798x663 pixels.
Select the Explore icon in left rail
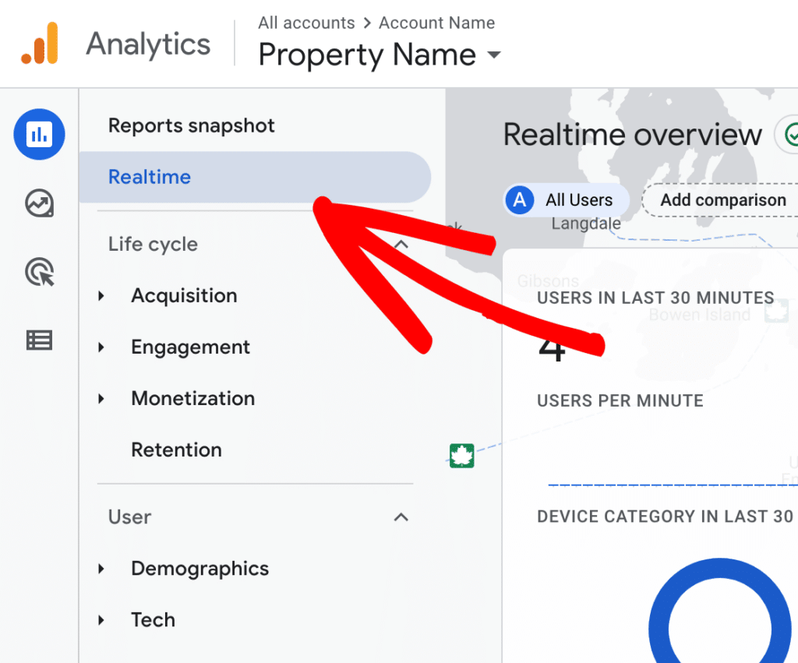point(39,203)
